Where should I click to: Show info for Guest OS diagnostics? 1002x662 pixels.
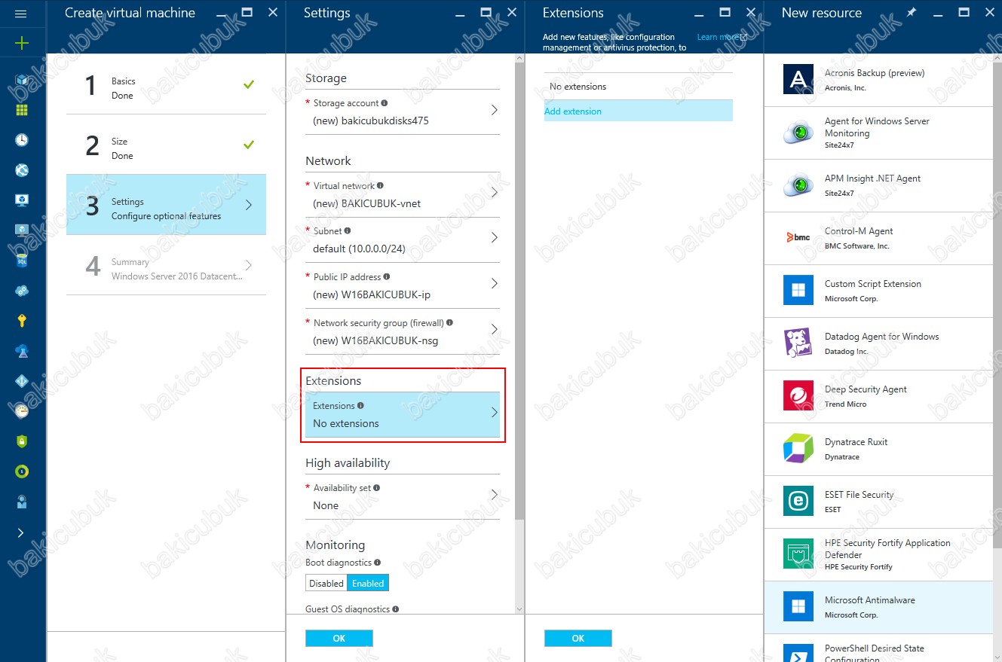(396, 609)
